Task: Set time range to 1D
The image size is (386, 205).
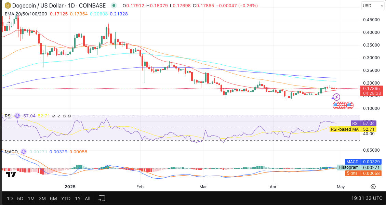Action: 10,198
